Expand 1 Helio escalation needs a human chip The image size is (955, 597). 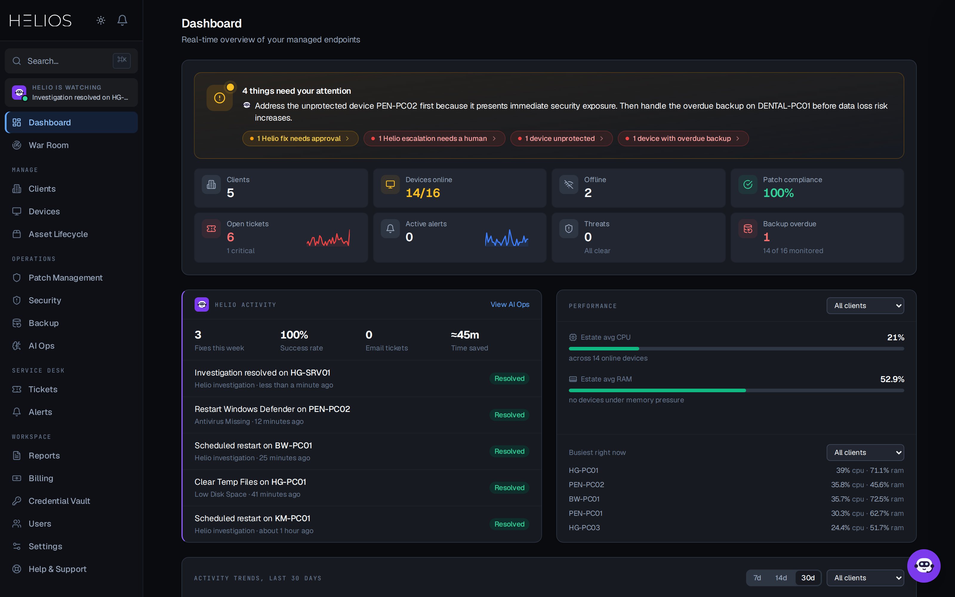click(434, 138)
